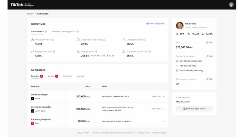Image resolution: width=244 pixels, height=137 pixels.
Task: Click the thumbs-up icon beside Engagements
Action: tap(78, 52)
